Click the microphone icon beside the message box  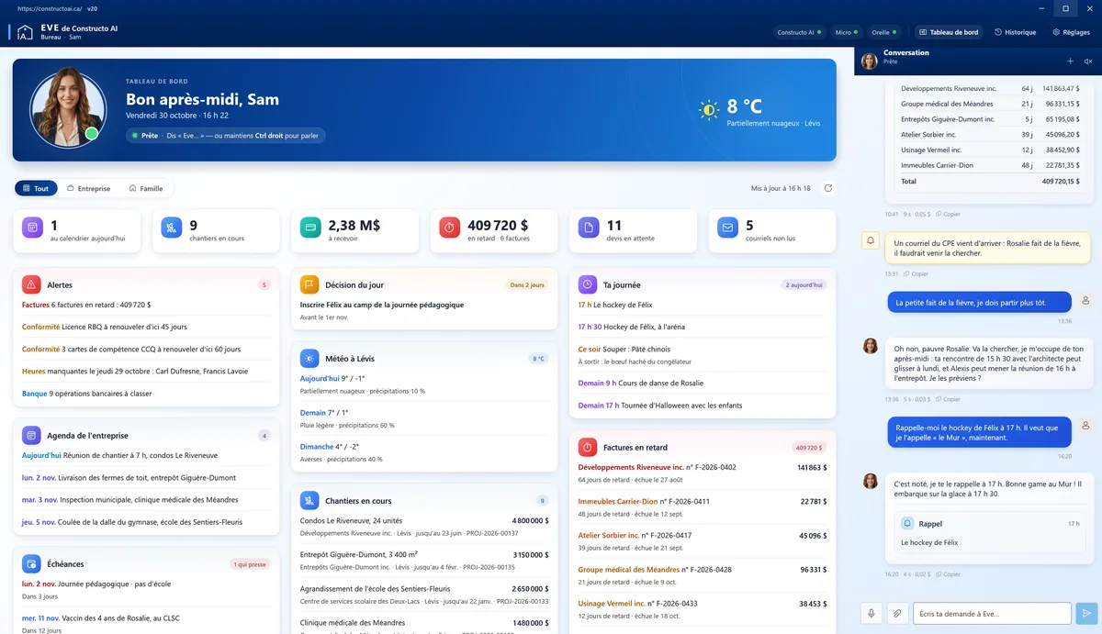click(872, 614)
